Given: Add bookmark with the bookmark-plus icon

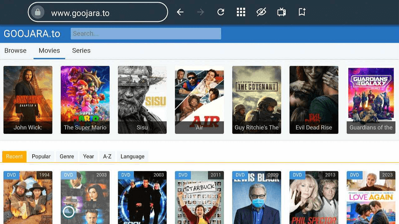Looking at the screenshot, I should (302, 12).
